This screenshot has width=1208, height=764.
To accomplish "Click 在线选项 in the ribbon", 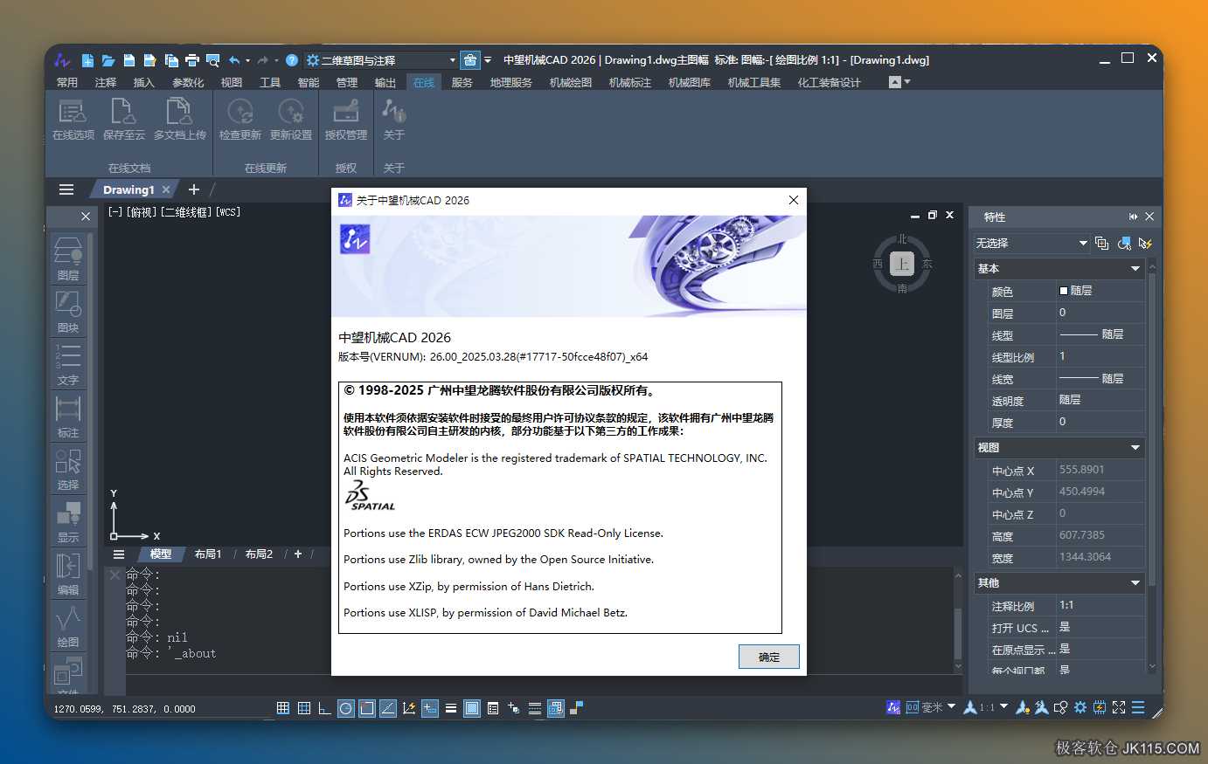I will pyautogui.click(x=73, y=120).
